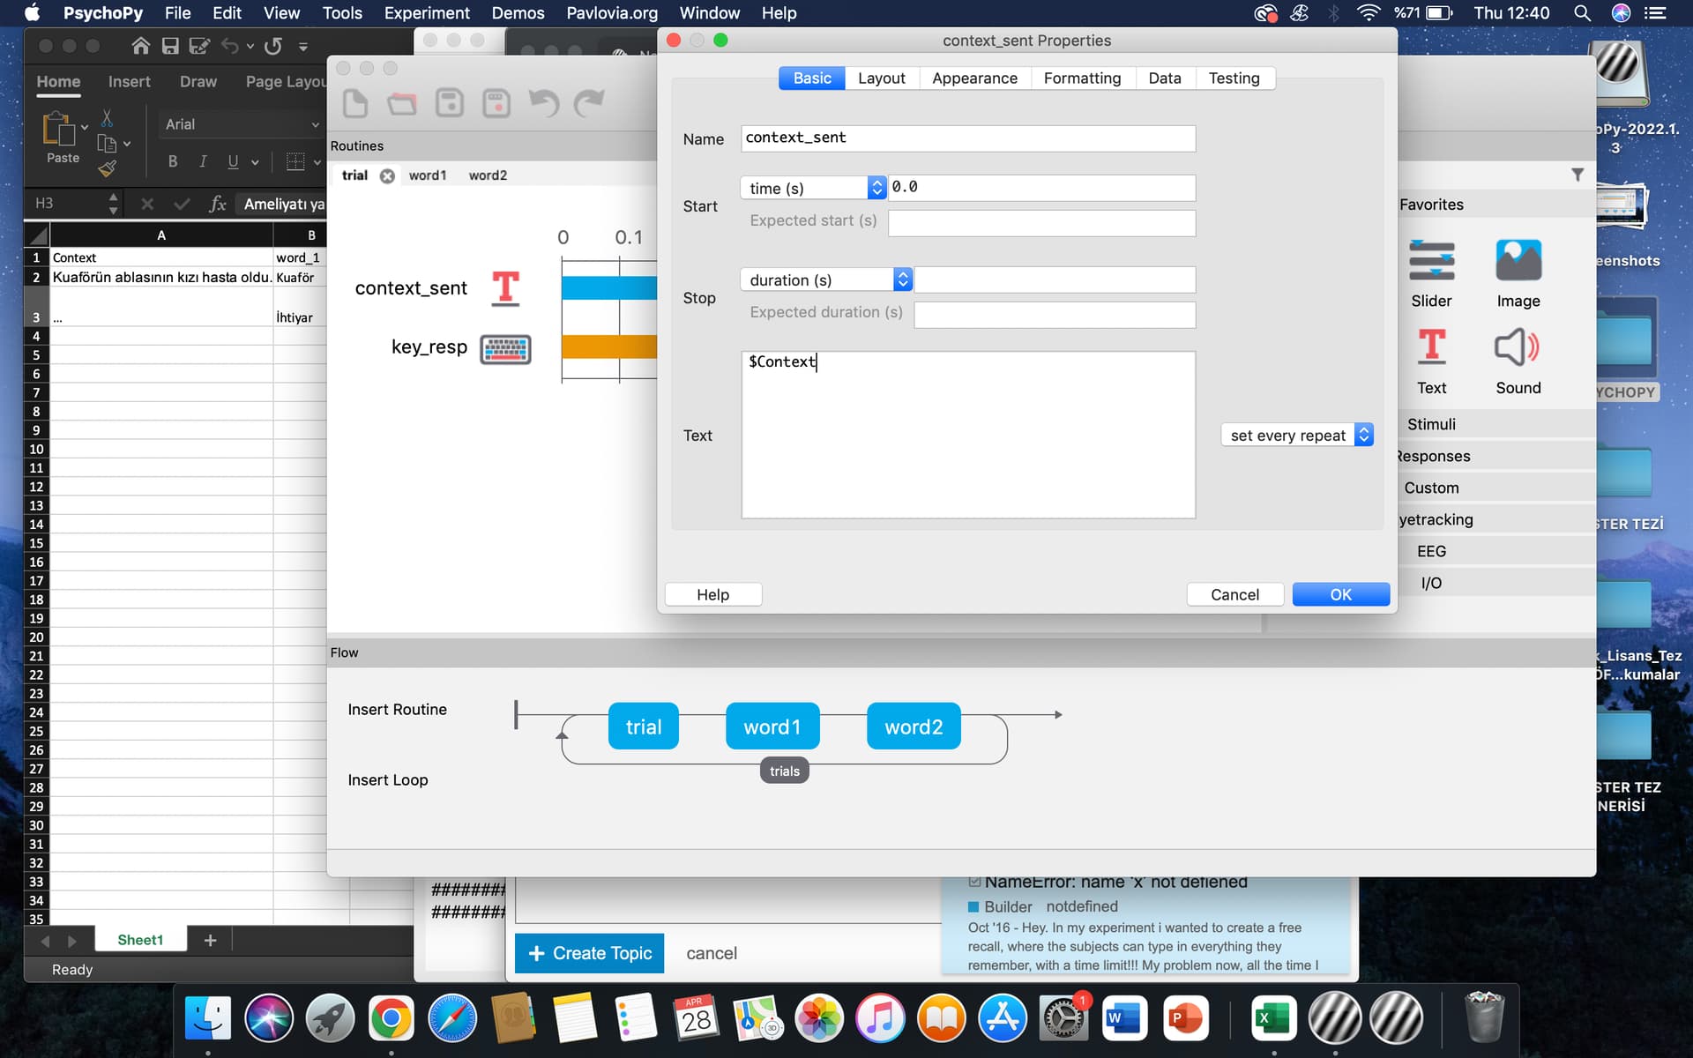Toggle bold formatting in Excel
1693x1058 pixels.
point(173,161)
